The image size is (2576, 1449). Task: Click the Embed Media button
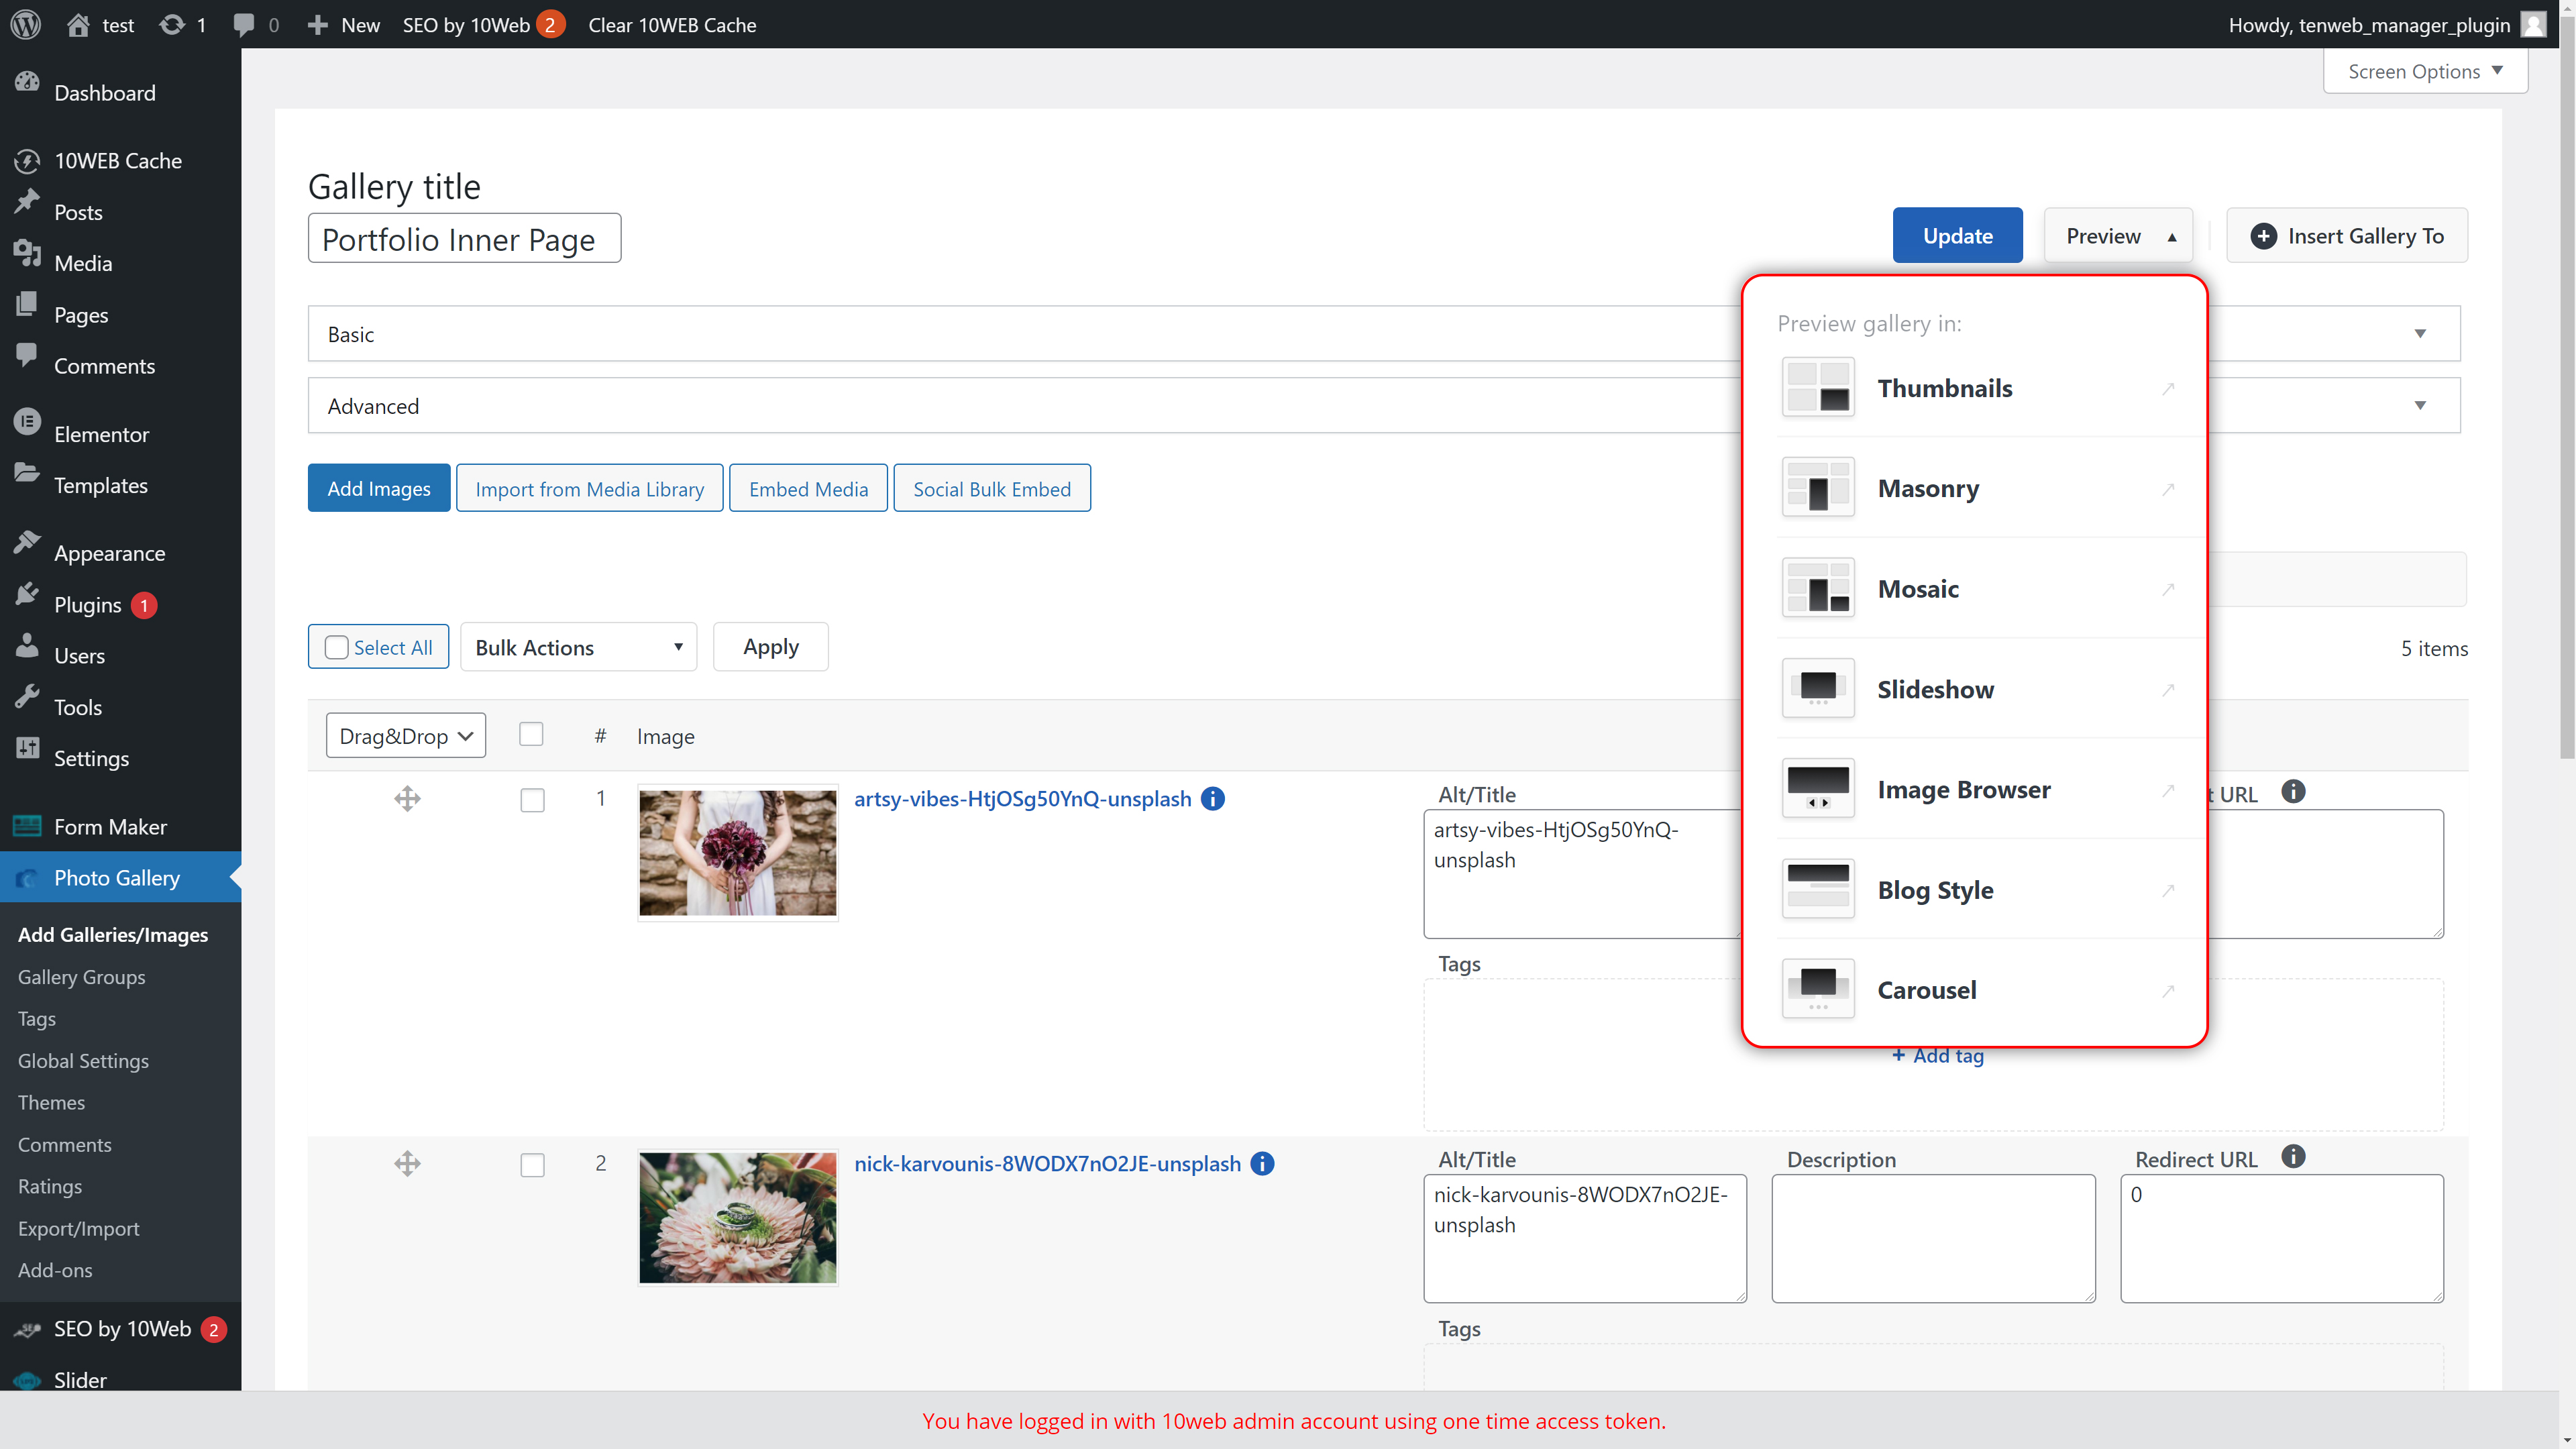pos(808,488)
